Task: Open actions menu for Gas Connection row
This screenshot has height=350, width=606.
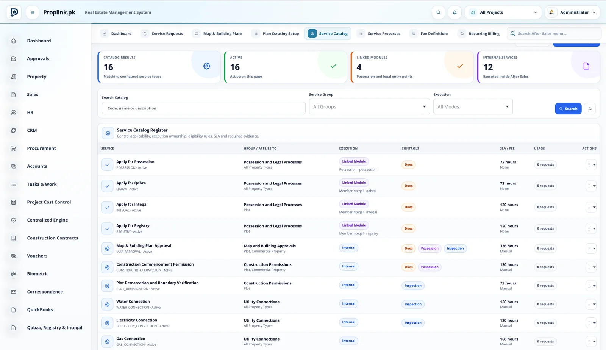Action: (x=591, y=342)
